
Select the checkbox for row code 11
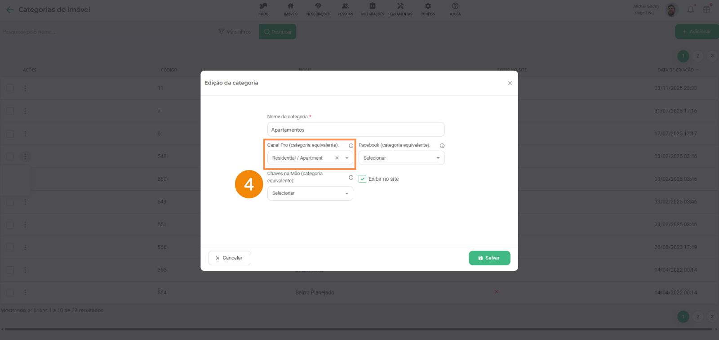tap(10, 89)
